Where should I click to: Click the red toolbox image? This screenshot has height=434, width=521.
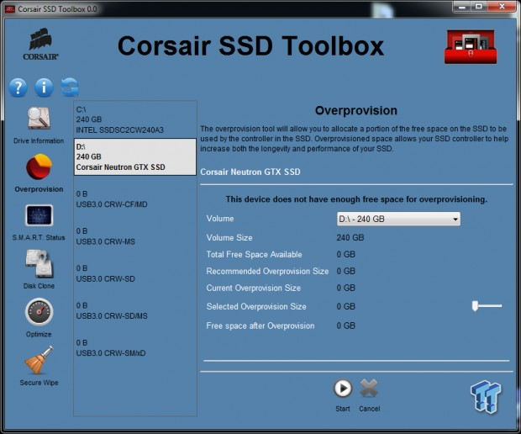(x=471, y=47)
